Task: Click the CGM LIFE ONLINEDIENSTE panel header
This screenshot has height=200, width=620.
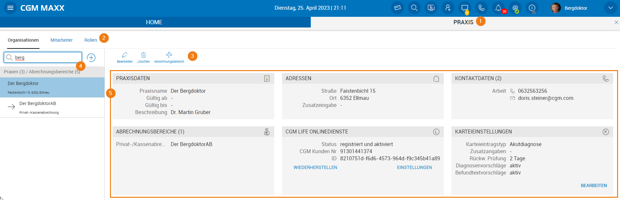Action: [x=363, y=132]
